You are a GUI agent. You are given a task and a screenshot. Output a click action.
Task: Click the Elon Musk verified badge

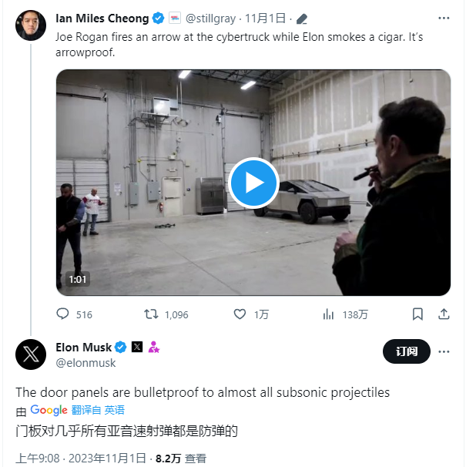pos(121,348)
